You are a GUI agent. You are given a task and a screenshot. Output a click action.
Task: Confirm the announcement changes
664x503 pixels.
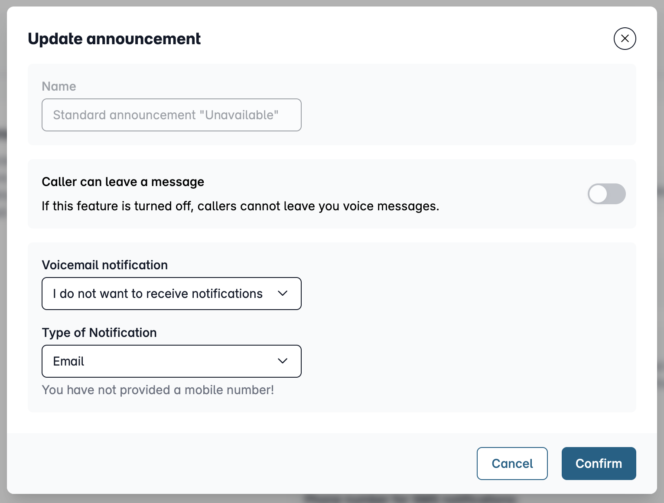pos(599,464)
